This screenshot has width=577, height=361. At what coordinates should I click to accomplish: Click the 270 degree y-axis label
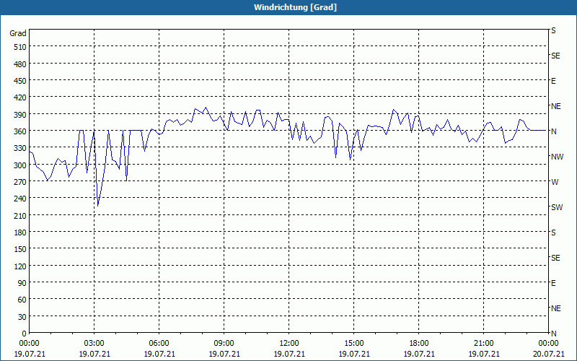pos(20,182)
